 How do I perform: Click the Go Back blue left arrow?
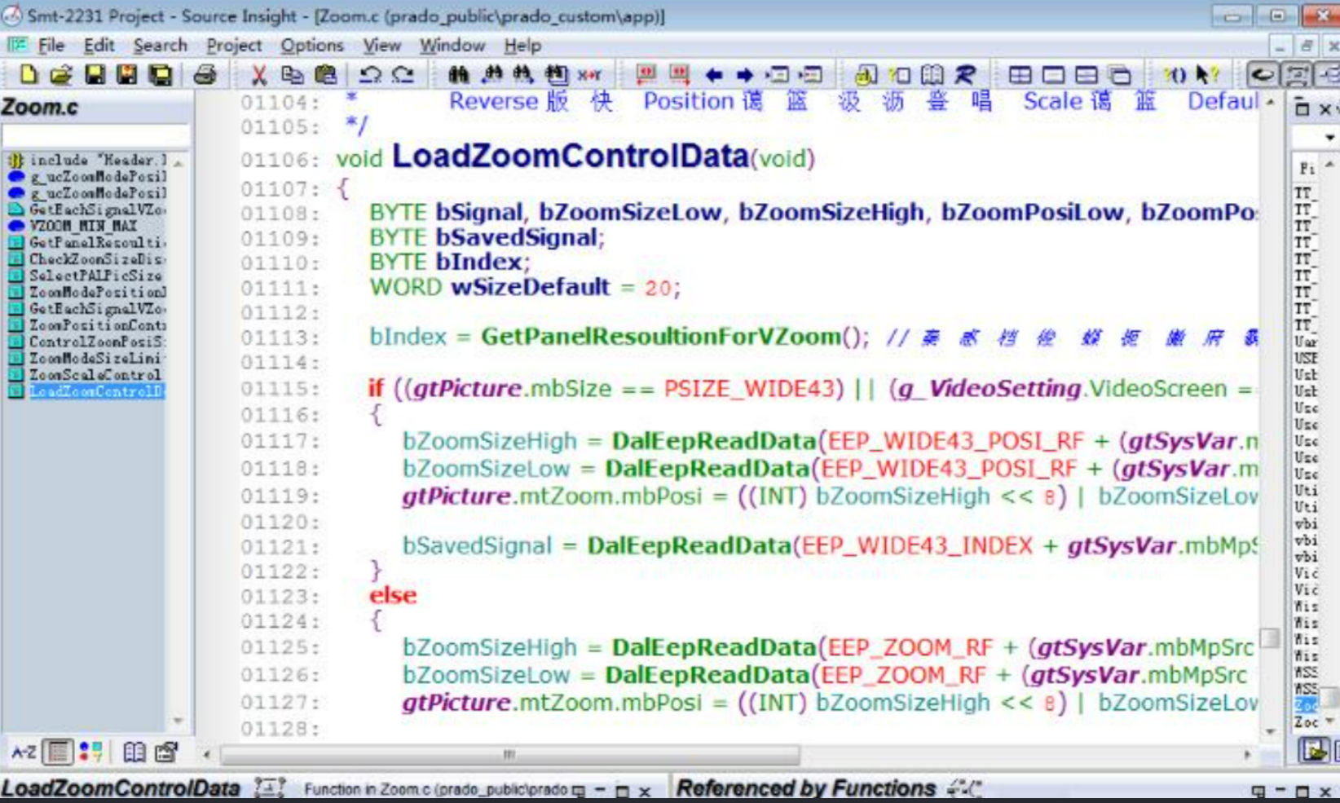pyautogui.click(x=714, y=75)
